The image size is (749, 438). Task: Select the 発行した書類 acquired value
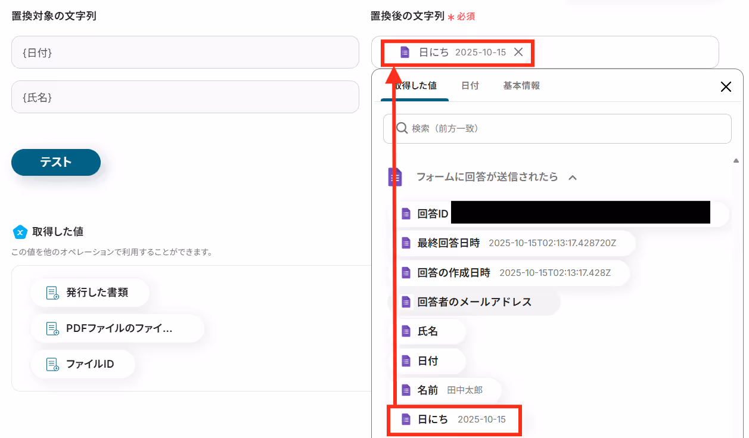(90, 293)
